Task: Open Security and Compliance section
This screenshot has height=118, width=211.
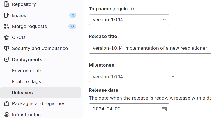Action: (x=40, y=48)
